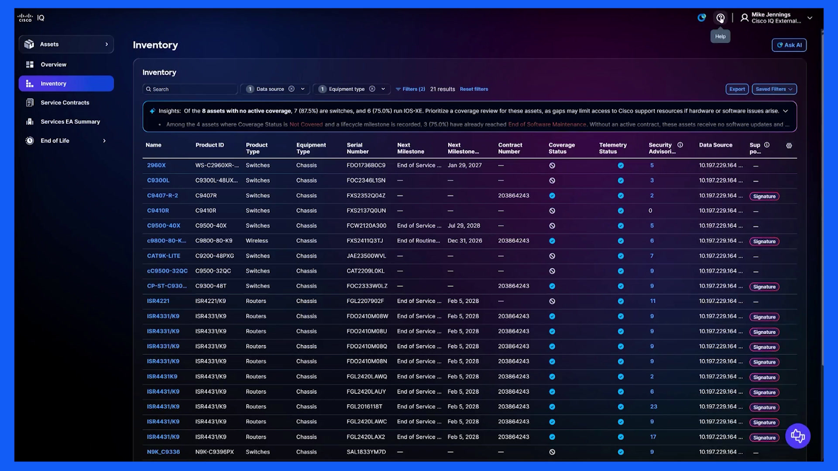Viewport: 838px width, 471px height.
Task: Click the Service Contracts sidebar icon
Action: pyautogui.click(x=30, y=102)
